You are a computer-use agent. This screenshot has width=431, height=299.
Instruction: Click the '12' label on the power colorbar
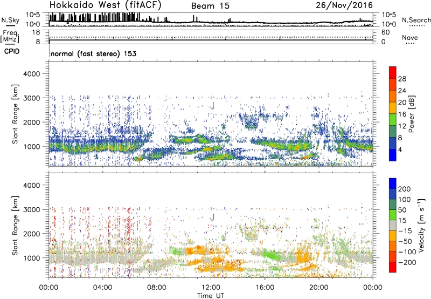[402, 126]
